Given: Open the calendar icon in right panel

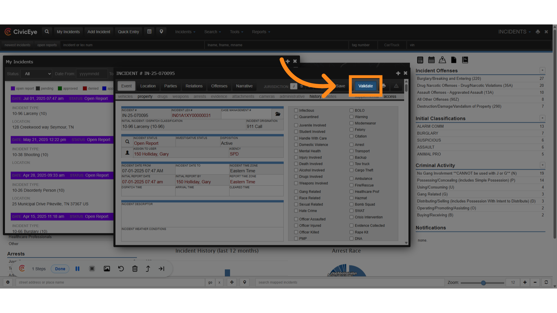Looking at the screenshot, I should pyautogui.click(x=431, y=60).
